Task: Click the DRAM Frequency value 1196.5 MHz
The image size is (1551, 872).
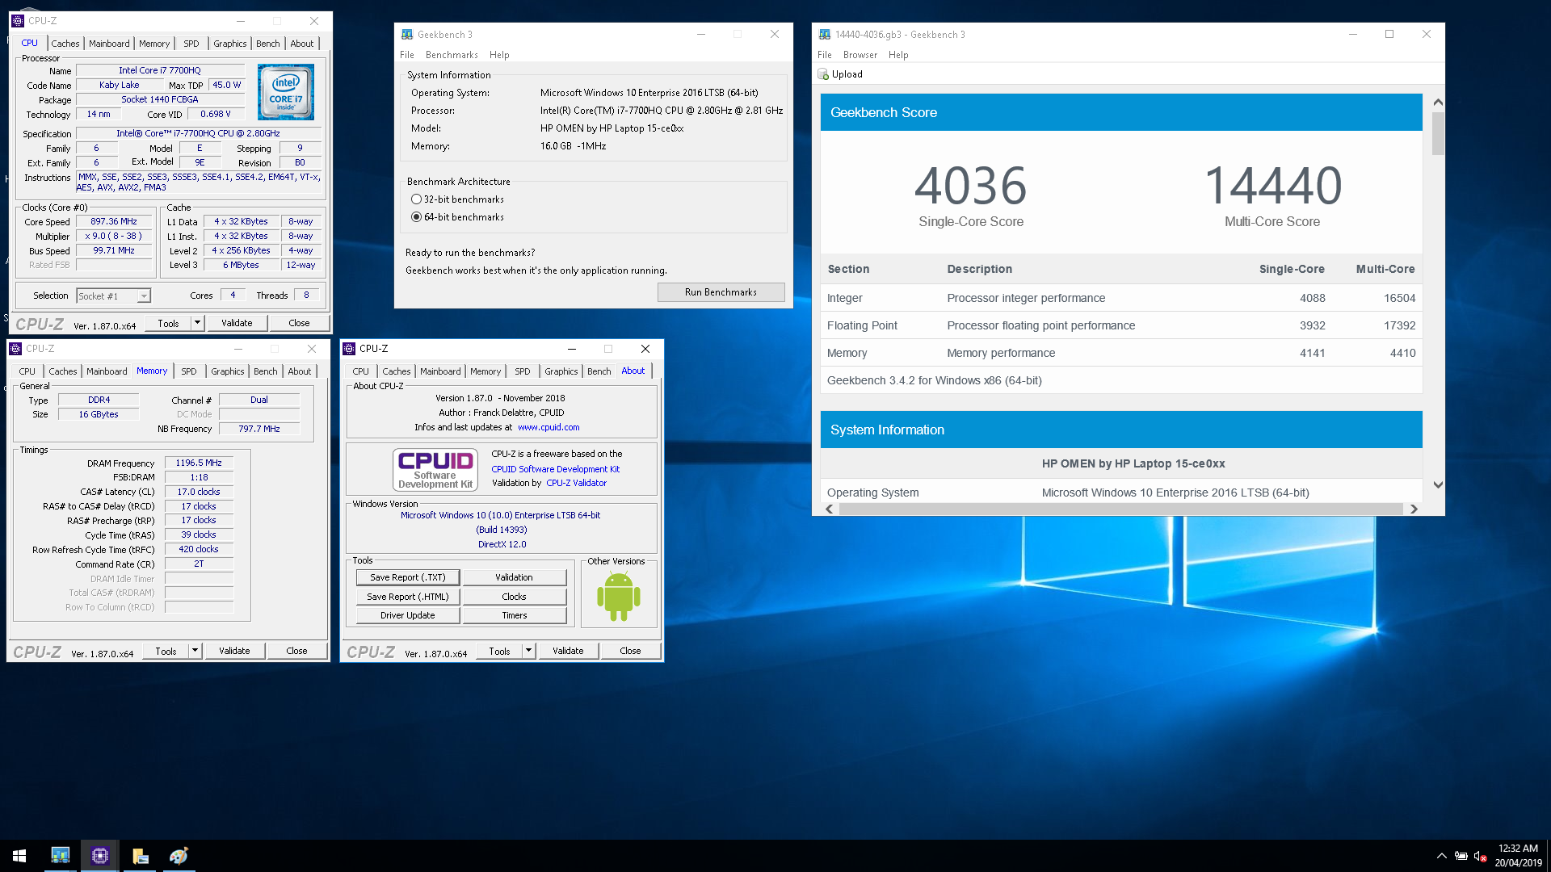Action: coord(199,463)
